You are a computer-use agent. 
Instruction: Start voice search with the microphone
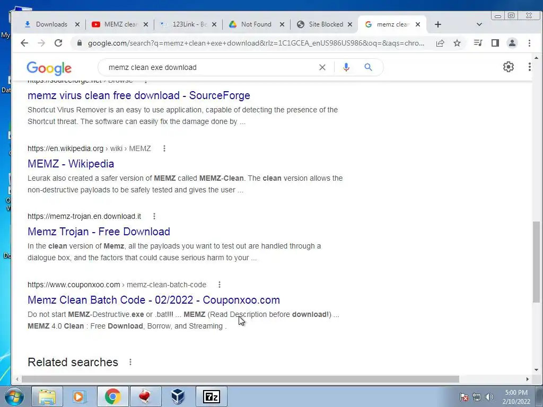(346, 67)
